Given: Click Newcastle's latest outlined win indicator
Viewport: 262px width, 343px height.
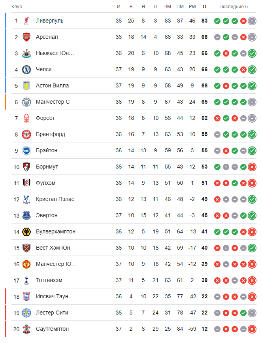Looking at the screenshot, I should tap(252, 53).
